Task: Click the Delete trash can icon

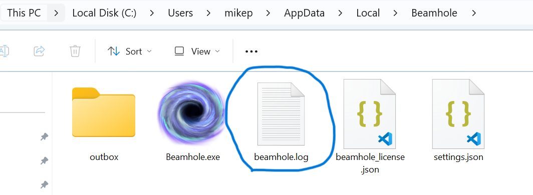Action: click(x=75, y=51)
